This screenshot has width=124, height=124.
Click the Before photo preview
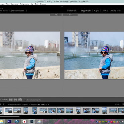pos(30,55)
